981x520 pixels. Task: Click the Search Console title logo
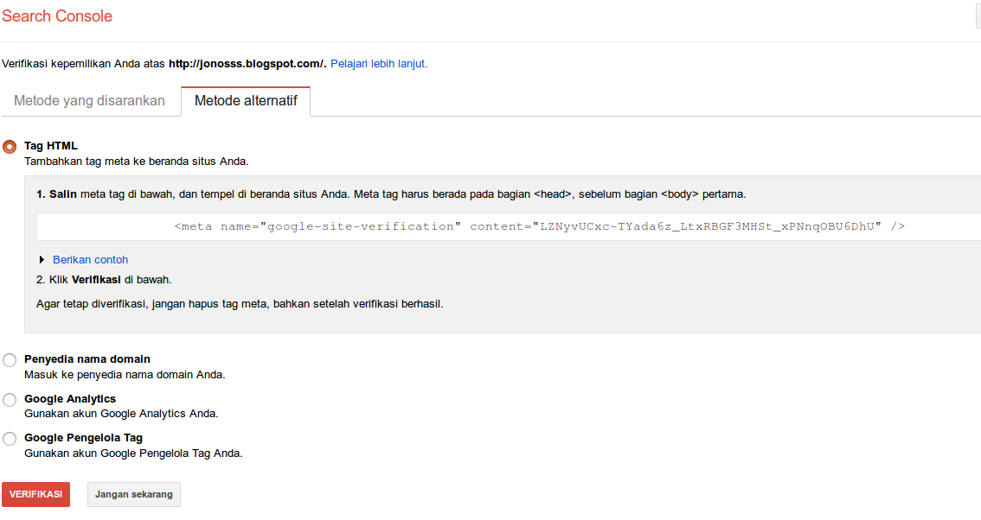coord(57,16)
